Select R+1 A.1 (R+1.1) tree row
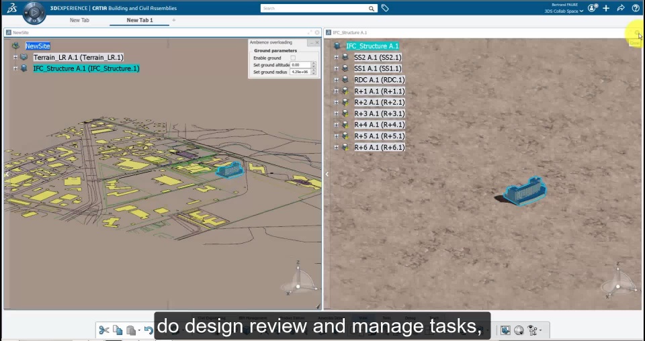The height and width of the screenshot is (341, 645). click(379, 91)
